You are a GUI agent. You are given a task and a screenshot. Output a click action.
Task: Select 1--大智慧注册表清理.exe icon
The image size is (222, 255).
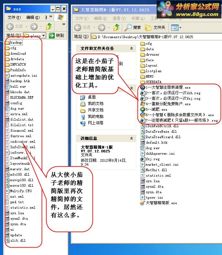click(x=142, y=87)
